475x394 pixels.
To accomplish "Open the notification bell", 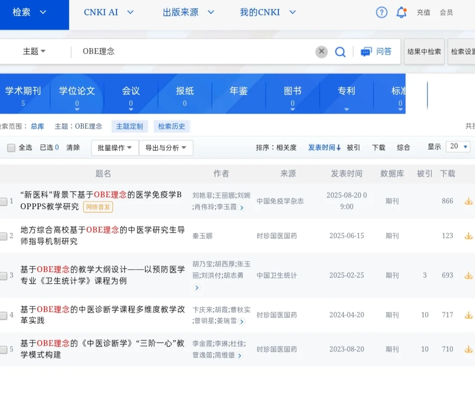I will [x=401, y=12].
